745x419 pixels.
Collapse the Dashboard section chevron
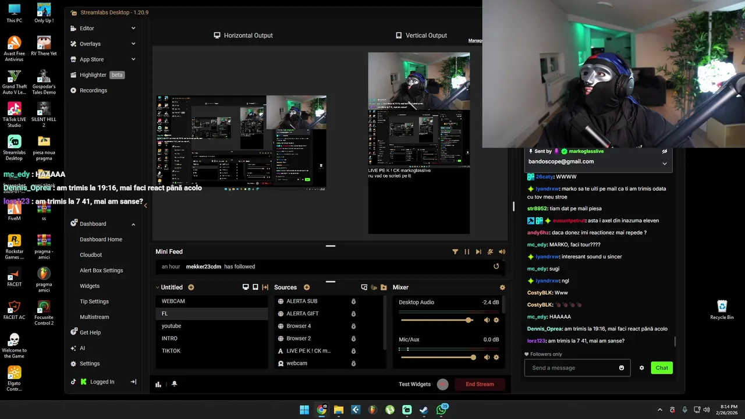click(133, 224)
